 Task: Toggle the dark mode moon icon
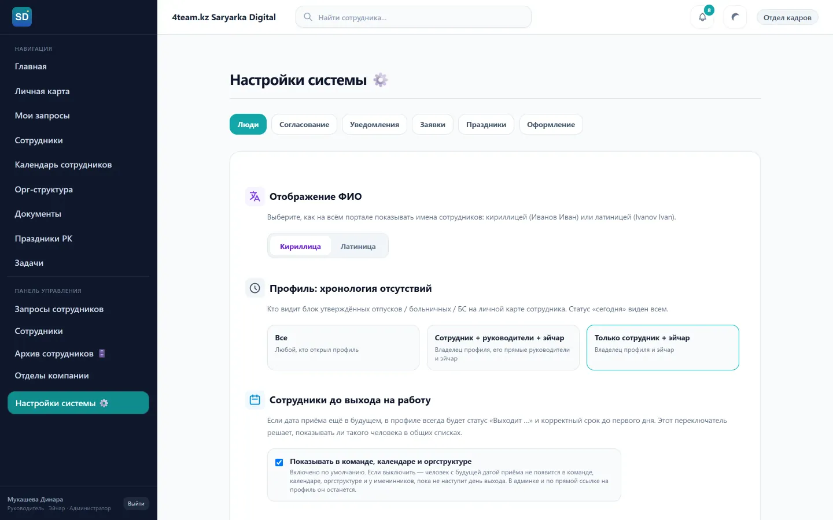tap(735, 17)
